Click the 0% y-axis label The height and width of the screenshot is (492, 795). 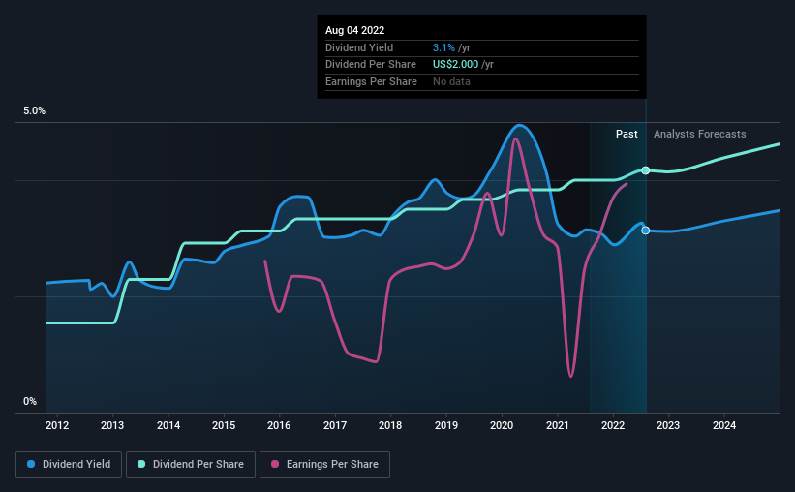coord(30,401)
